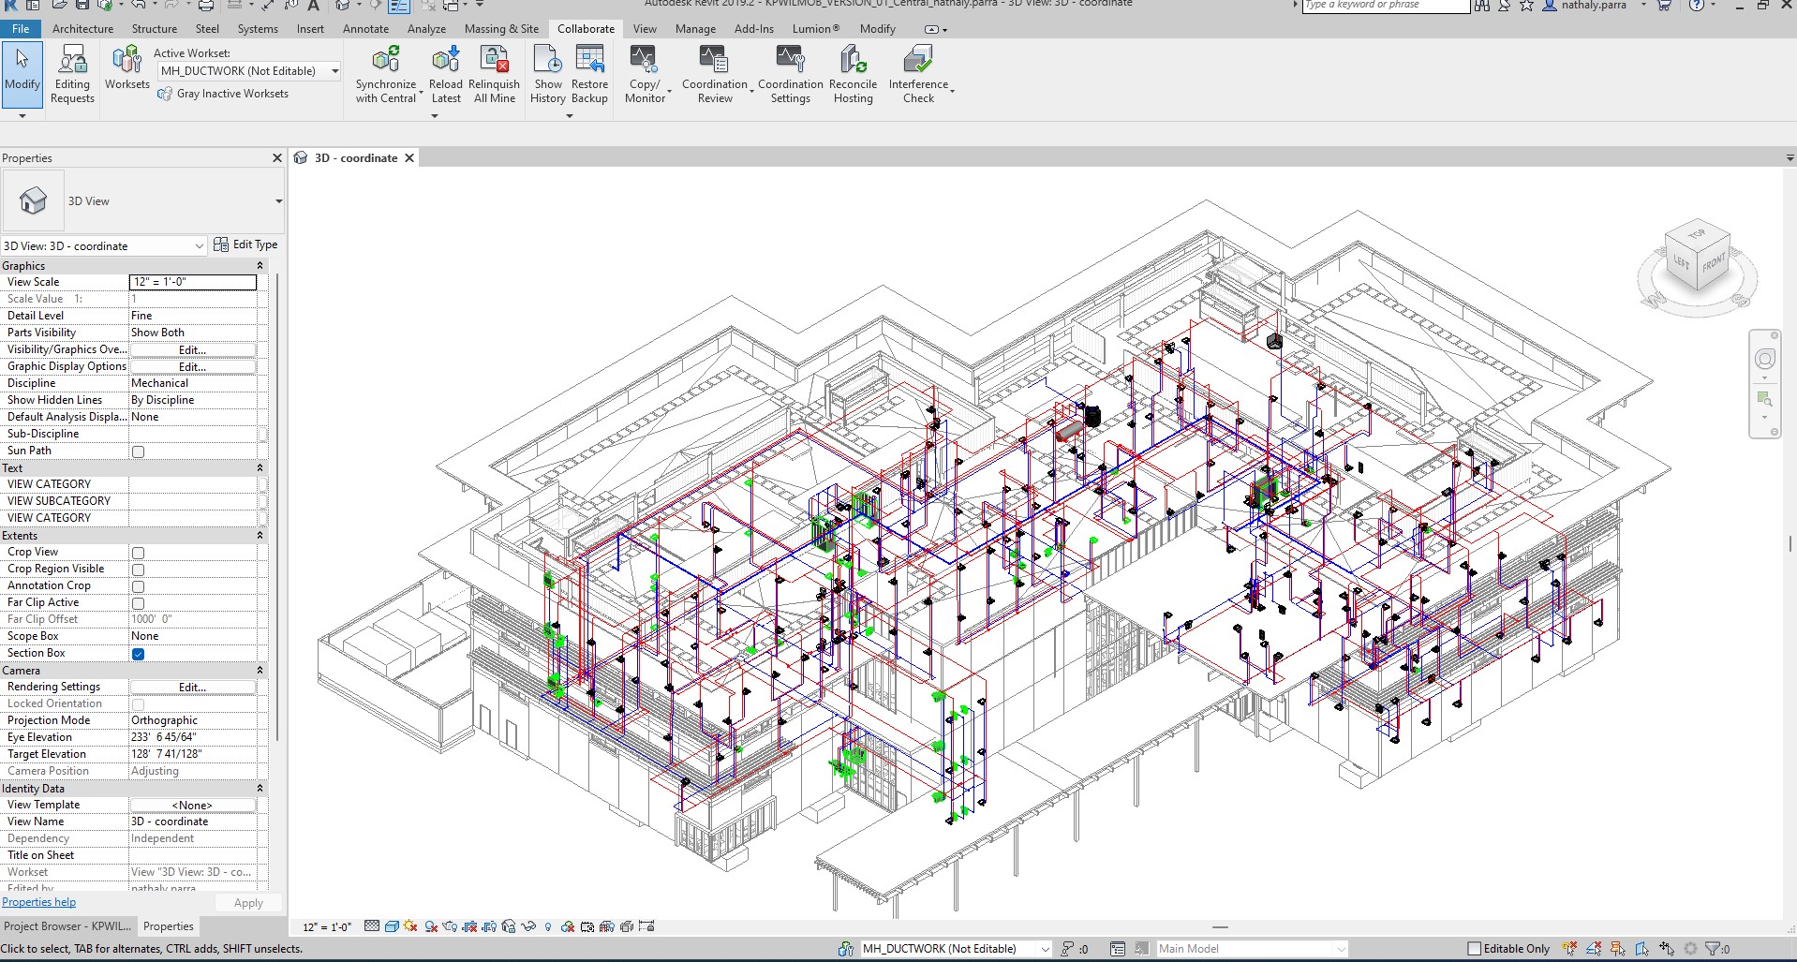The height and width of the screenshot is (962, 1797).
Task: Collapse the Graphics properties section
Action: pyautogui.click(x=260, y=266)
